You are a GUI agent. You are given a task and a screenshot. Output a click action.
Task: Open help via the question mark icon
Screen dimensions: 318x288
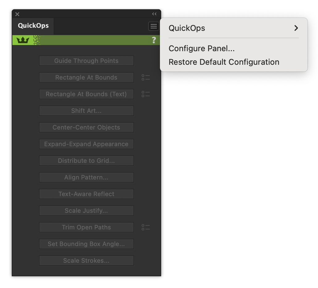pos(154,40)
